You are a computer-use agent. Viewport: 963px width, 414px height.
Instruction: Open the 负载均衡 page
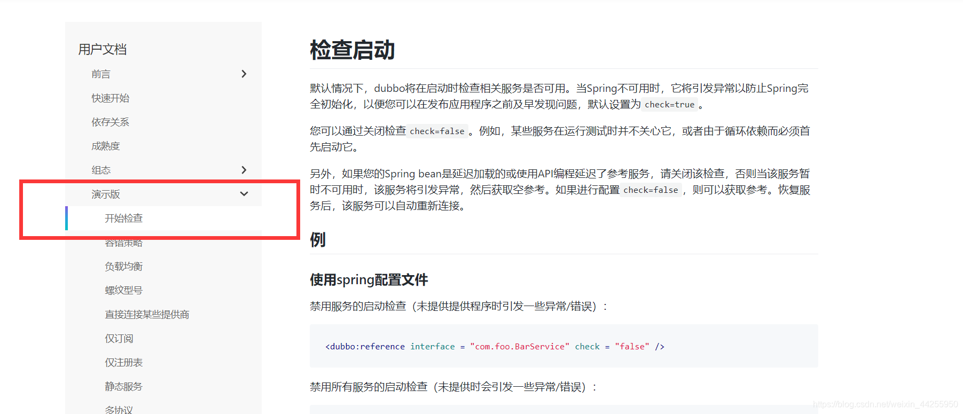pyautogui.click(x=124, y=266)
